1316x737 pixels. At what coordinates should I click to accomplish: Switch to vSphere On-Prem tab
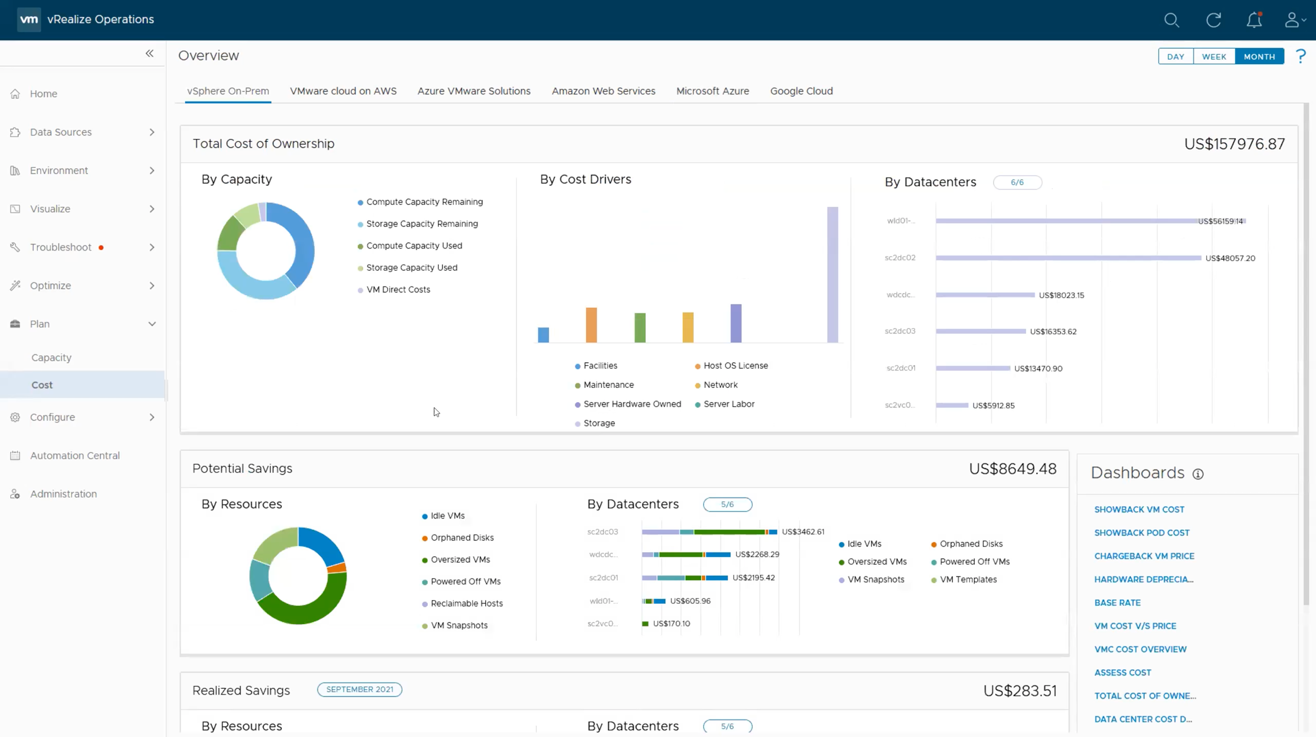(x=228, y=91)
